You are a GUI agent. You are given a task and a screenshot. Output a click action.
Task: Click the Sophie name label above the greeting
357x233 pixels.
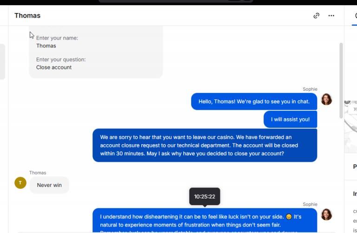(x=310, y=89)
